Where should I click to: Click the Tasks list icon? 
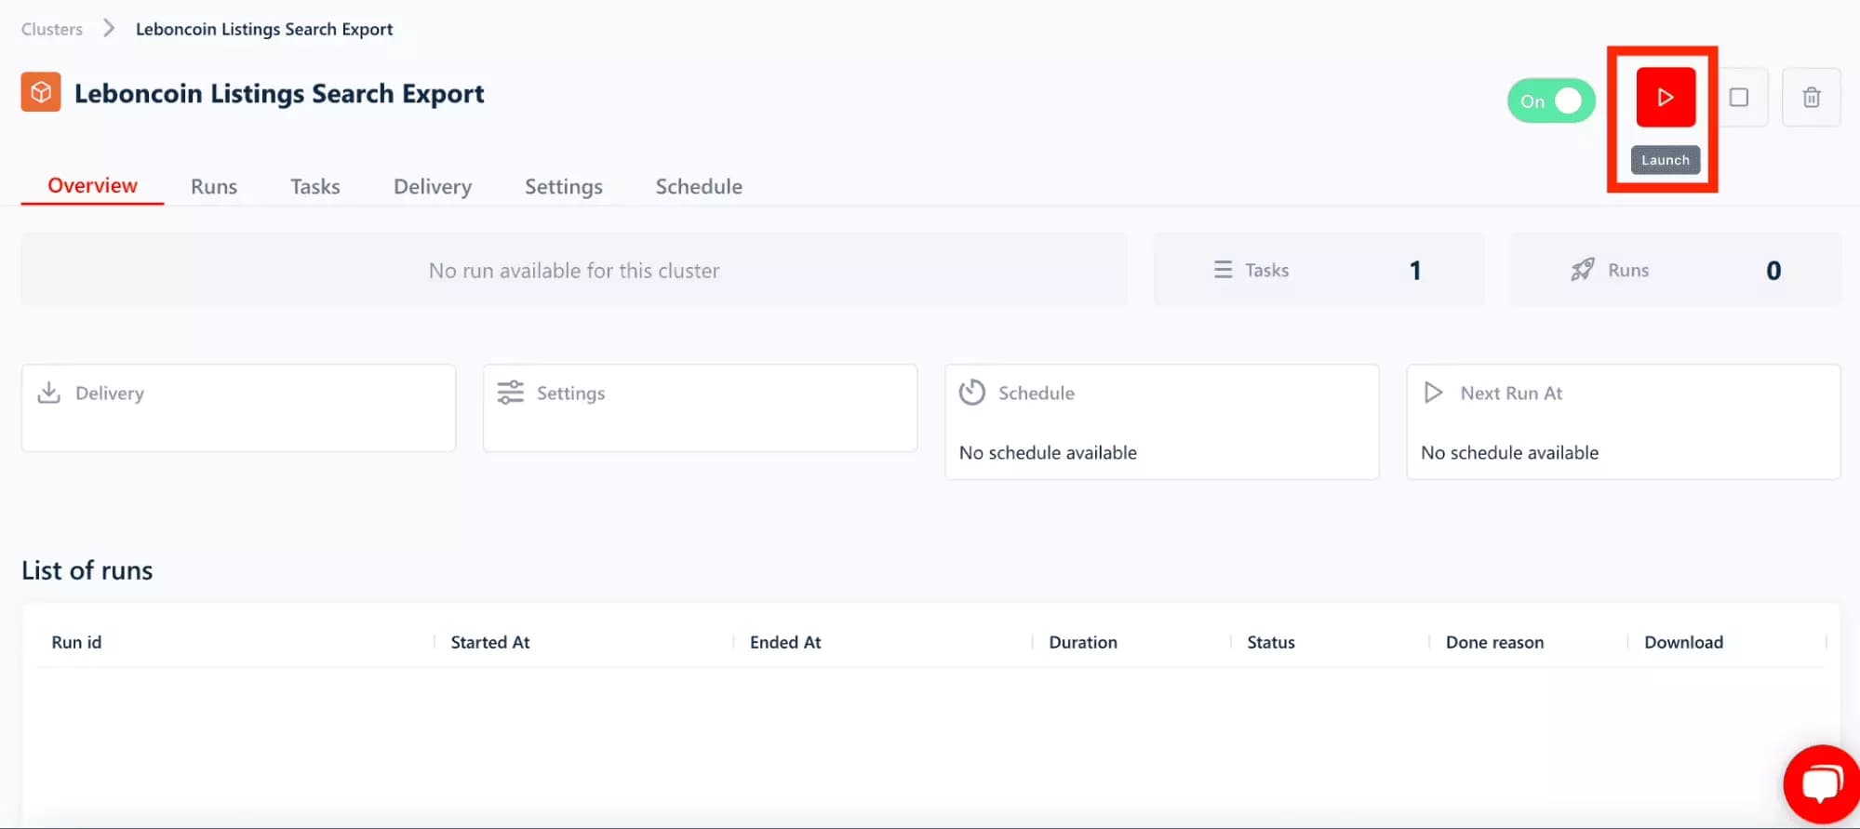1223,270
